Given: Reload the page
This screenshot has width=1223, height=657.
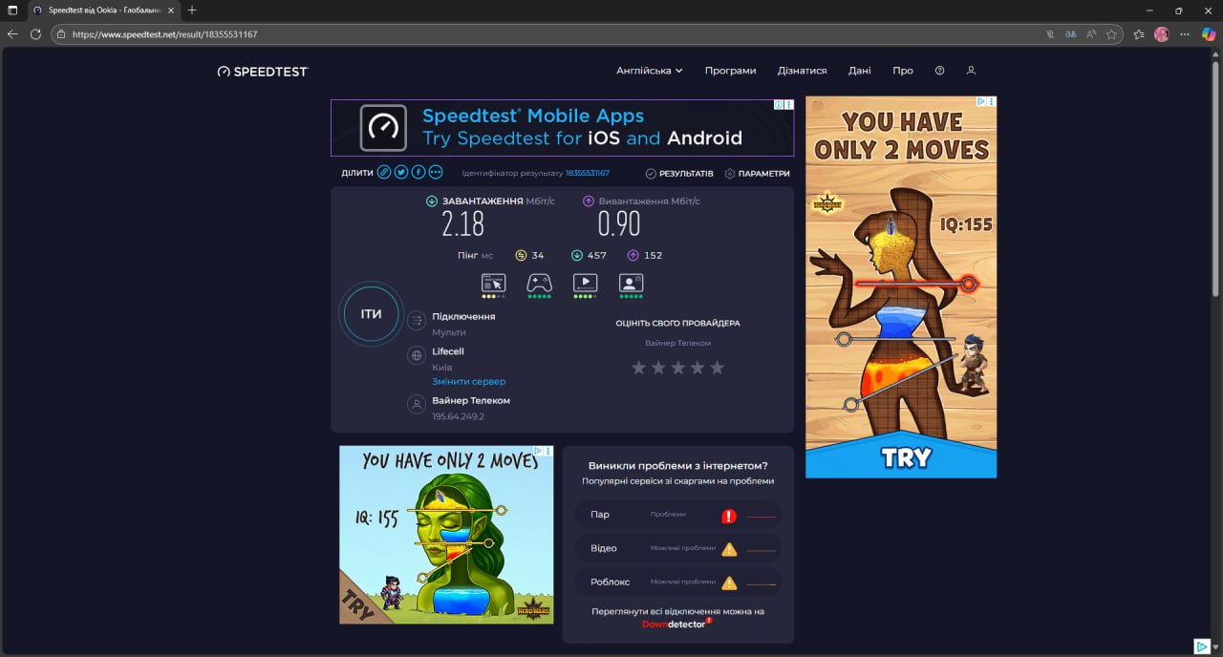Looking at the screenshot, I should pos(35,33).
